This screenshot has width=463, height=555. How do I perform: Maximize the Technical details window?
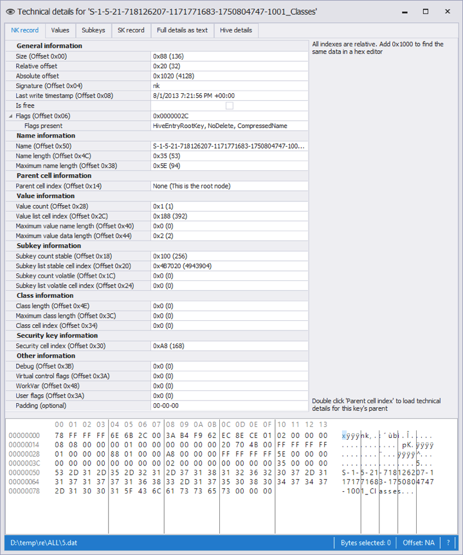coord(425,12)
